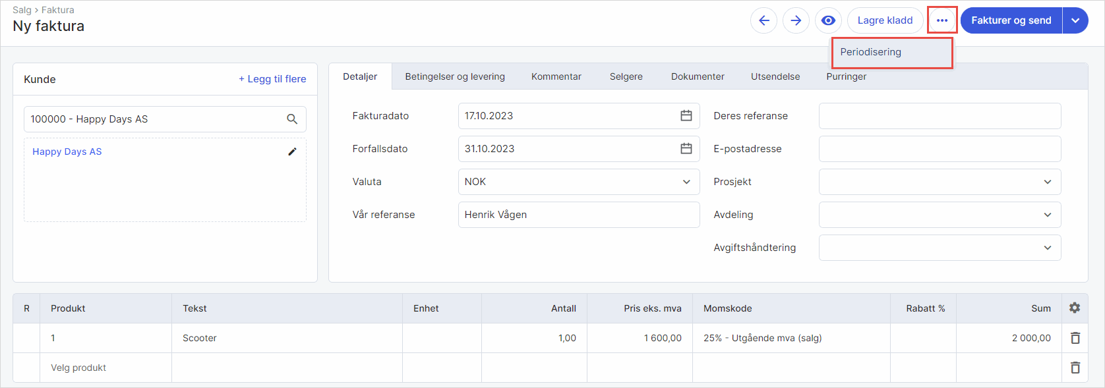Image resolution: width=1105 pixels, height=388 pixels.
Task: Expand the Valuta NOK dropdown
Action: (x=686, y=182)
